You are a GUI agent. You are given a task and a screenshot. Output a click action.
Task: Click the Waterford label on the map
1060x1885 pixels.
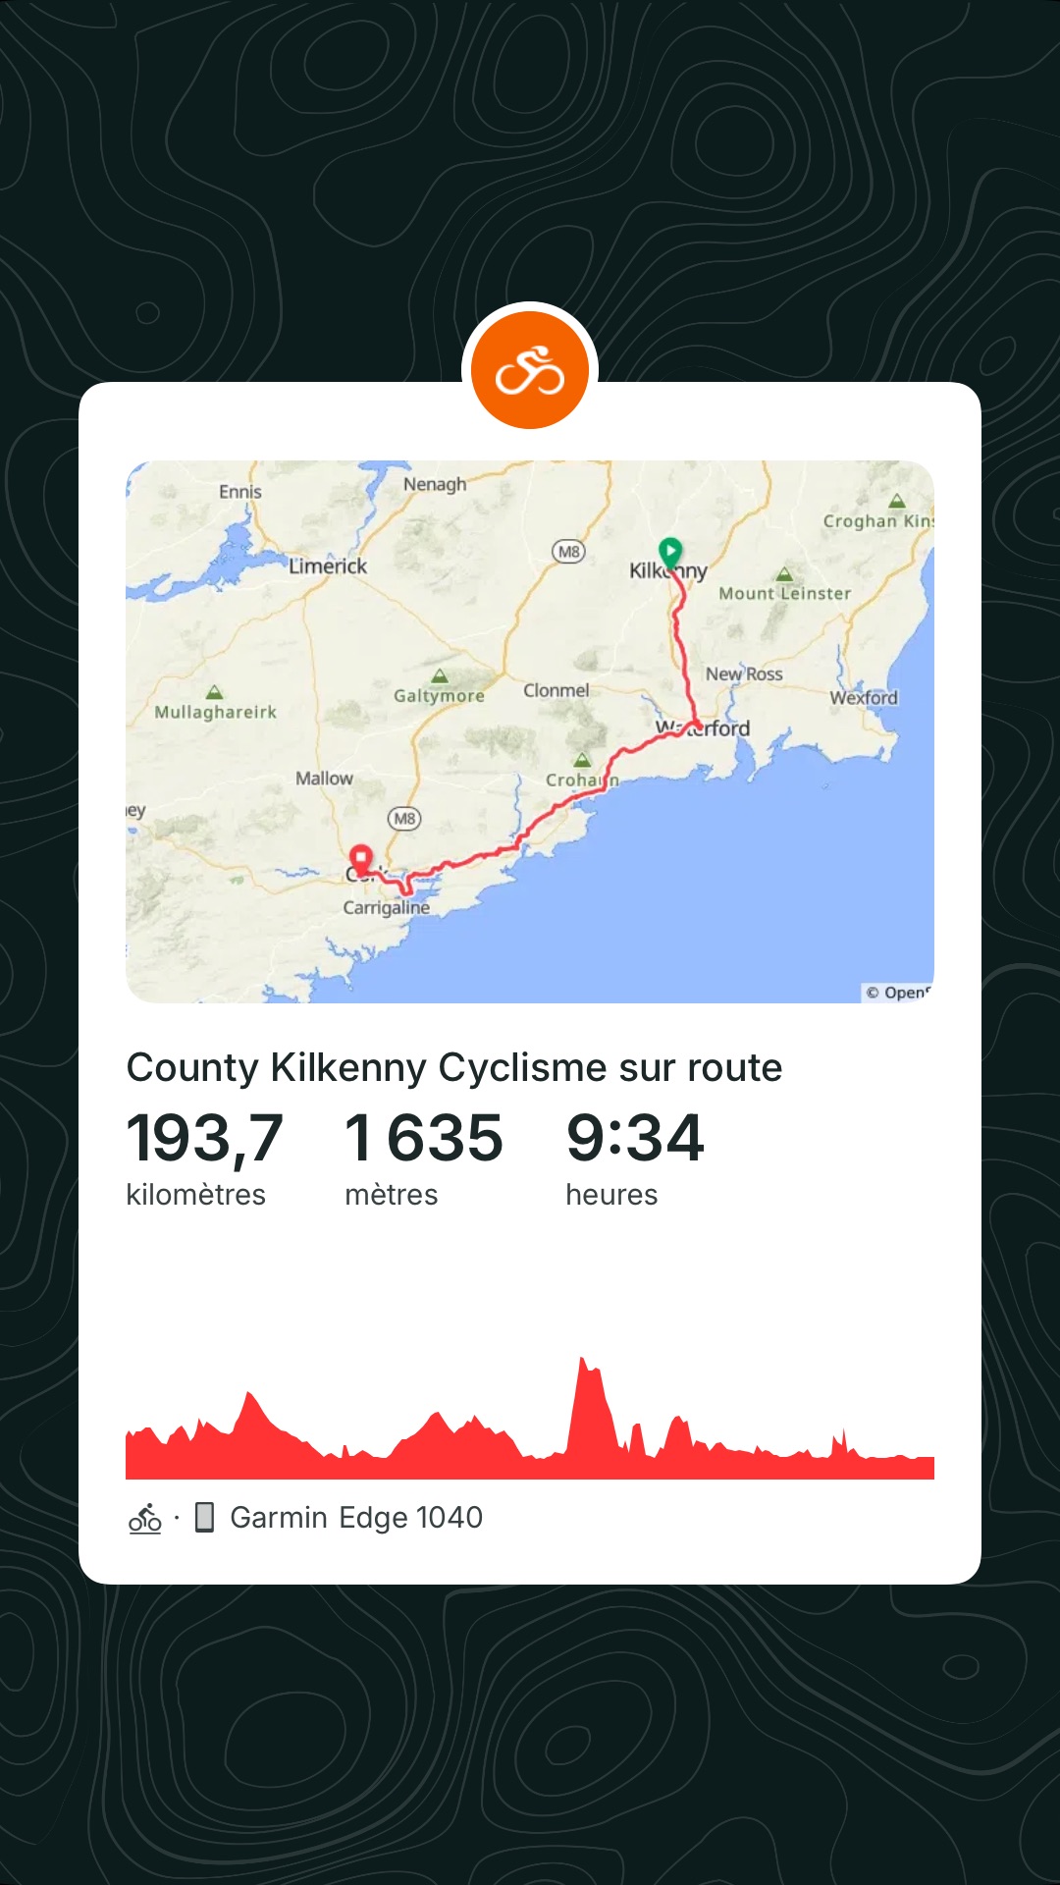click(x=703, y=728)
